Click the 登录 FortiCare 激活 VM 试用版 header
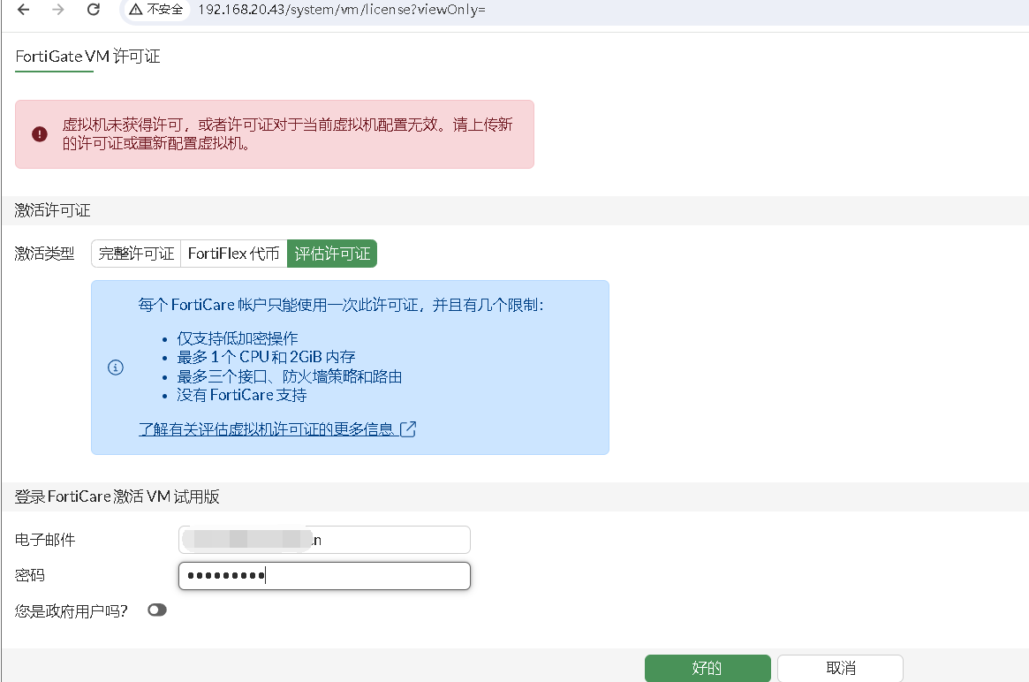1029x682 pixels. 117,496
